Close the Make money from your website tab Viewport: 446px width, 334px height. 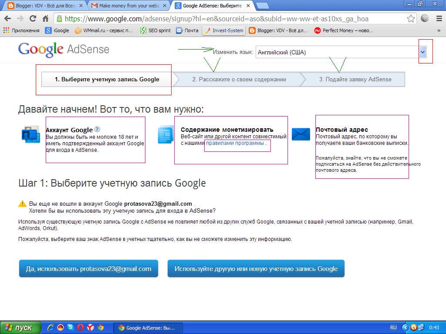[x=165, y=5]
